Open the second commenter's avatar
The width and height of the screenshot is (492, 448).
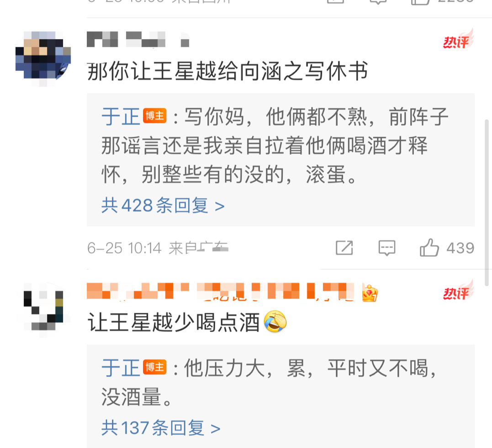coord(43,310)
